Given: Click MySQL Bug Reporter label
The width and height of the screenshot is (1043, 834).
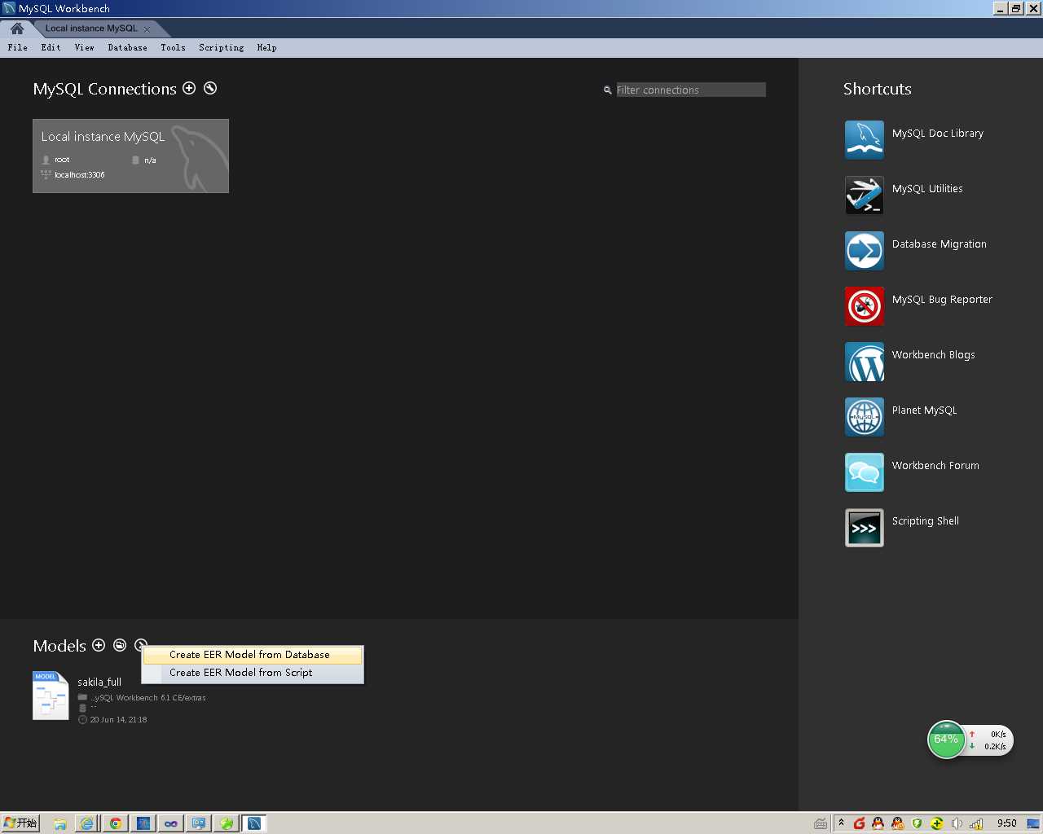Looking at the screenshot, I should tap(942, 300).
